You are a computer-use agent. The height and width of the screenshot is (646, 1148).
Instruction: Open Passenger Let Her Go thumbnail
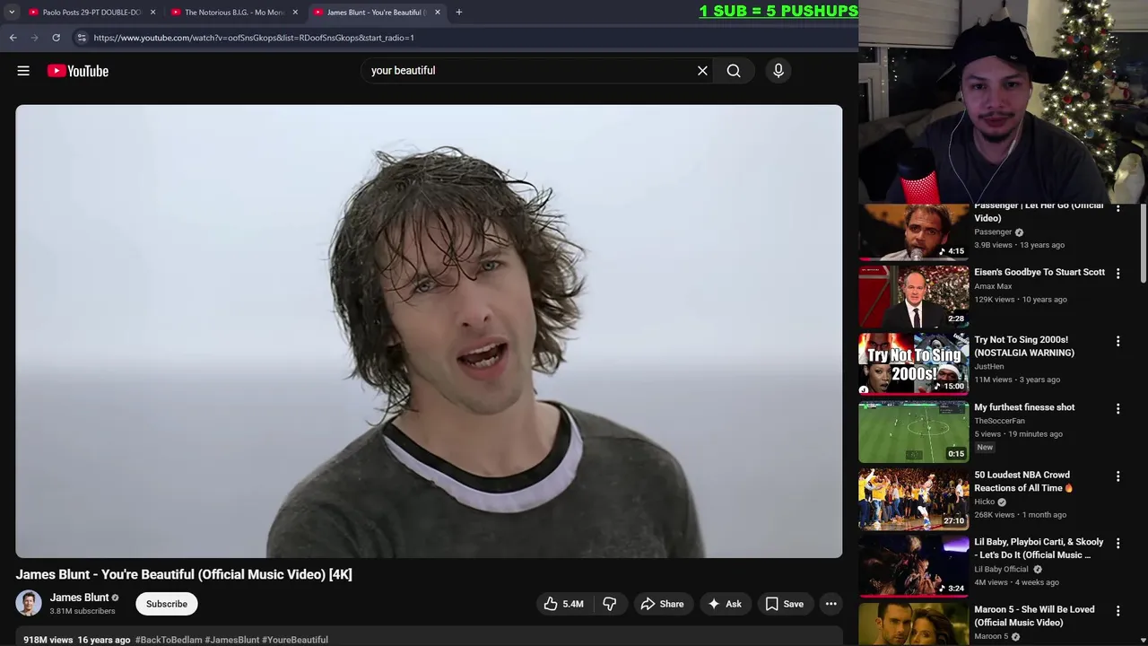[x=913, y=231]
